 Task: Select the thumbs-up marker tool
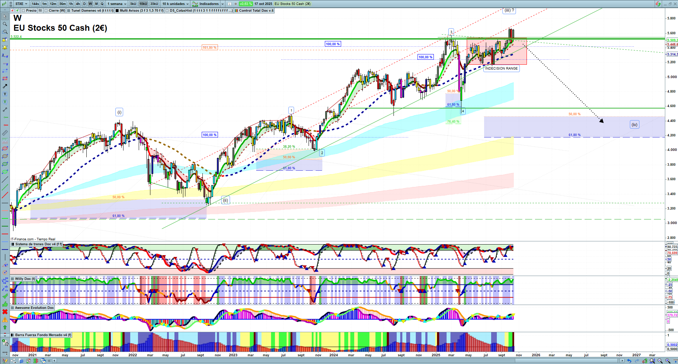pos(5,304)
